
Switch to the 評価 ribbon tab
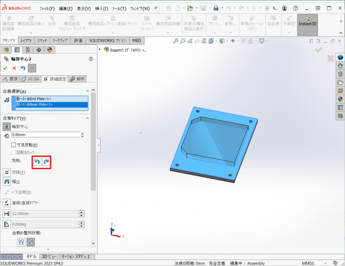78,41
